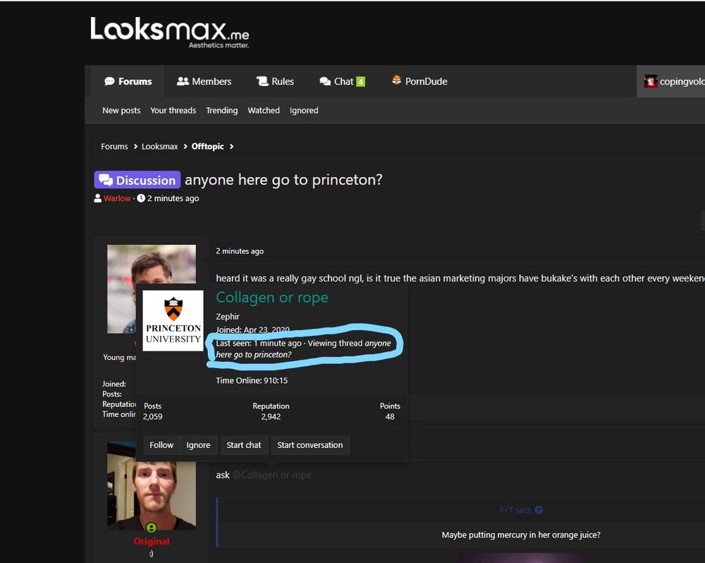Open the Forums tab

(128, 81)
